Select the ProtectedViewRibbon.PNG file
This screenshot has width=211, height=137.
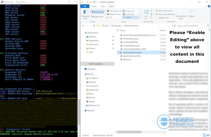(135, 49)
